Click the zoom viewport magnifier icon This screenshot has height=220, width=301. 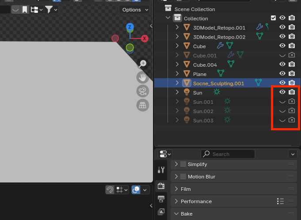click(143, 64)
